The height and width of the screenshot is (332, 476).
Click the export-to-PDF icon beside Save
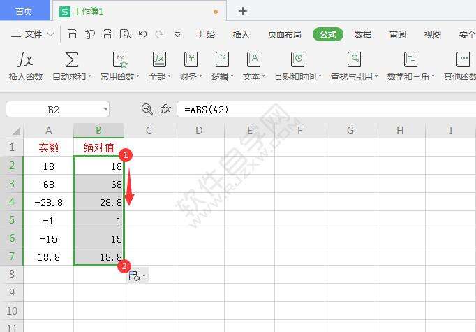pos(90,34)
